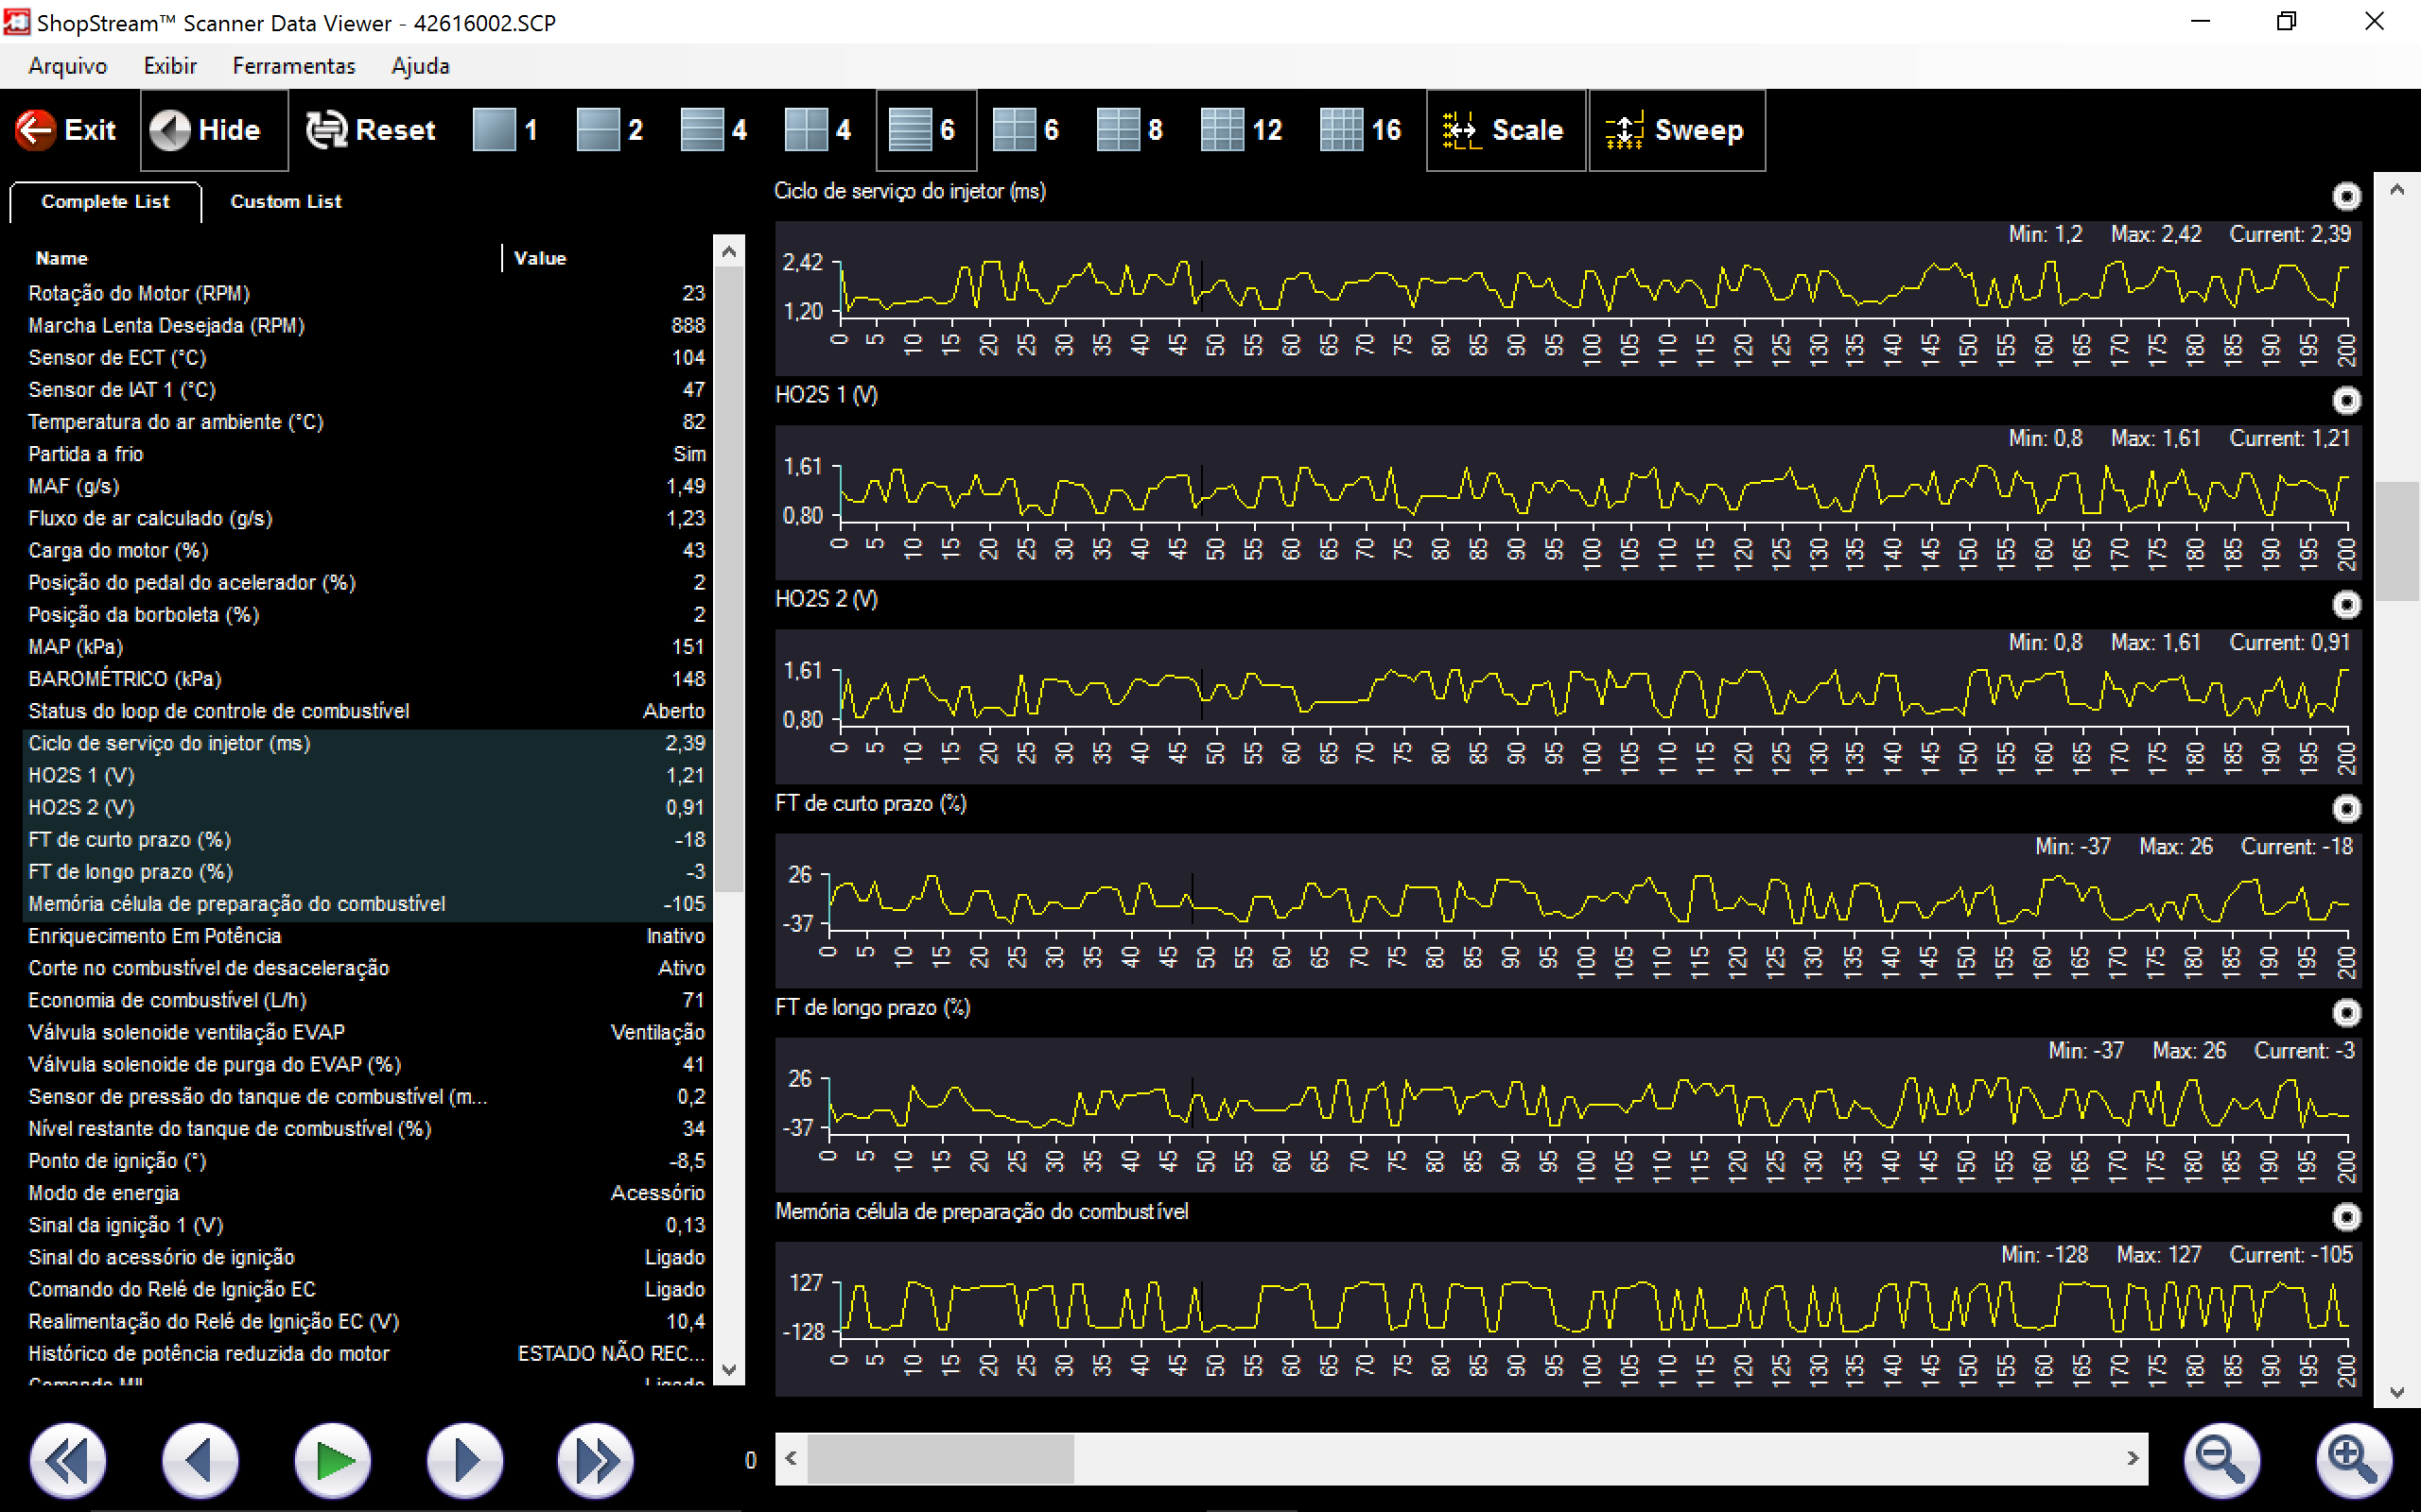Click the horizontal timeline scrollbar thumb
Screen dimensions: 2421x1512
[940, 1458]
